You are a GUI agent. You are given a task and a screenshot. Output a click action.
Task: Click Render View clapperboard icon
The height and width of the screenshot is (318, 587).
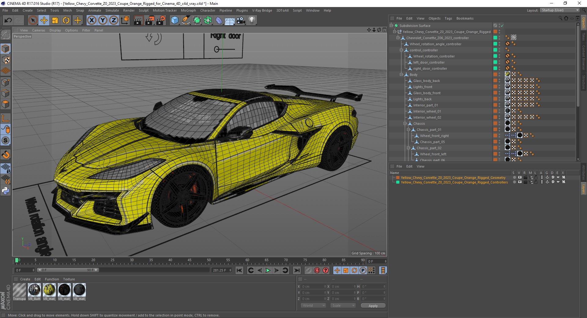(138, 20)
